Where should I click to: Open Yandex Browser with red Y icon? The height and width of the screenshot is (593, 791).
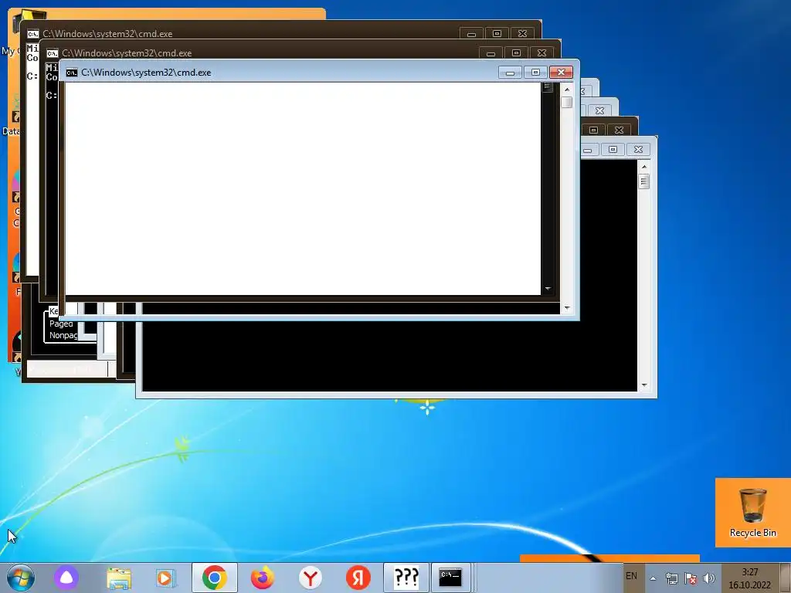point(311,578)
